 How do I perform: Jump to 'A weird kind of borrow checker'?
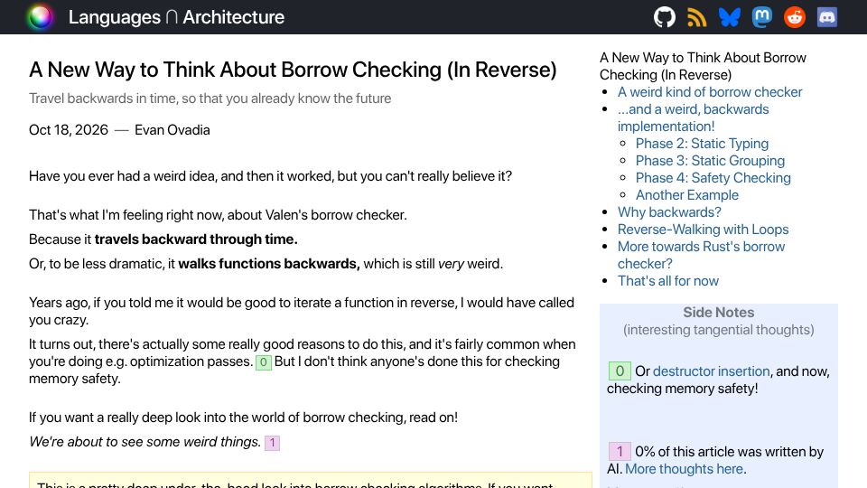pos(710,92)
